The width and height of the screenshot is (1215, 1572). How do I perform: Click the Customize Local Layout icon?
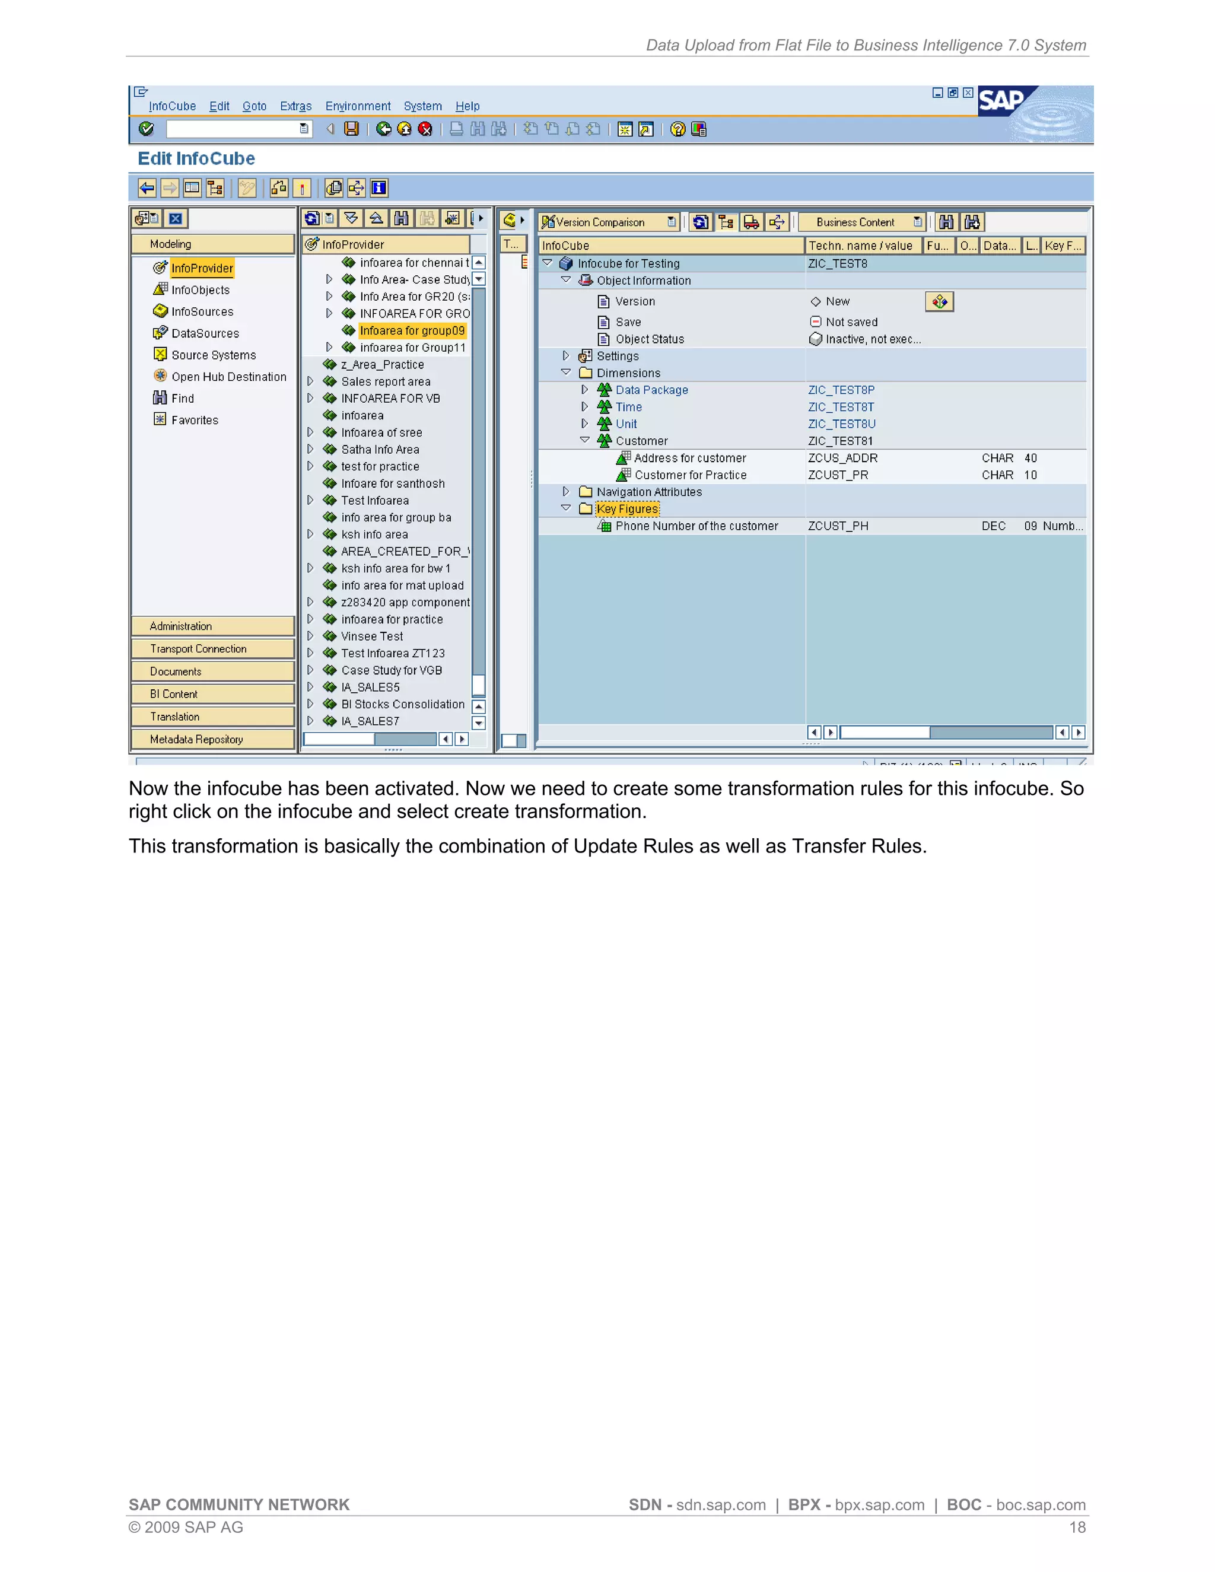pos(698,129)
